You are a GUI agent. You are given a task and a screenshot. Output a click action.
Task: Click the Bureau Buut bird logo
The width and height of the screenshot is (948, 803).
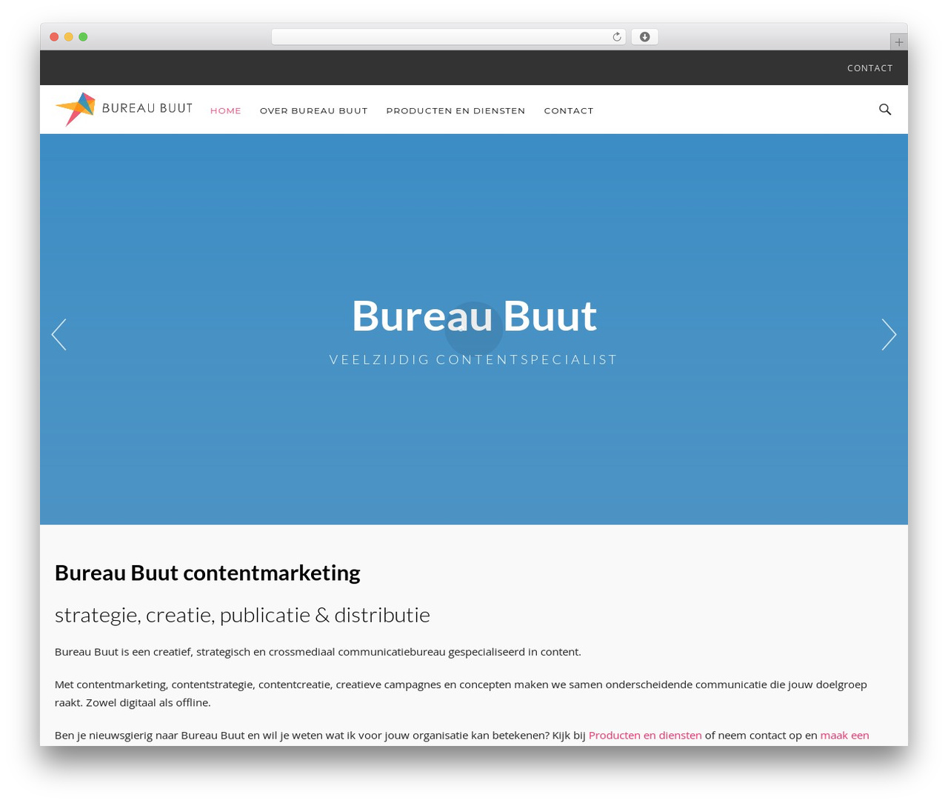124,109
